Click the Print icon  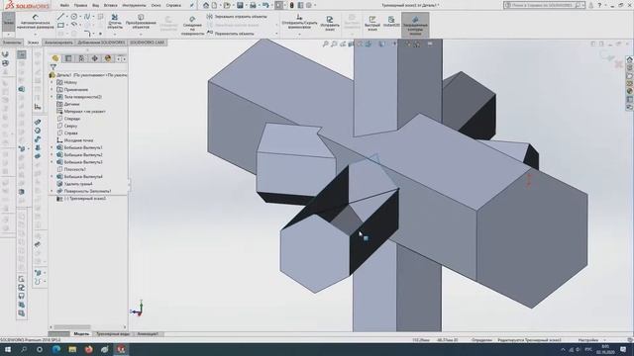pos(253,5)
